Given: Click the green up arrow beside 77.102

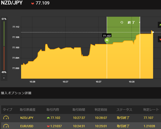Looking at the screenshot, I should 48,118.
